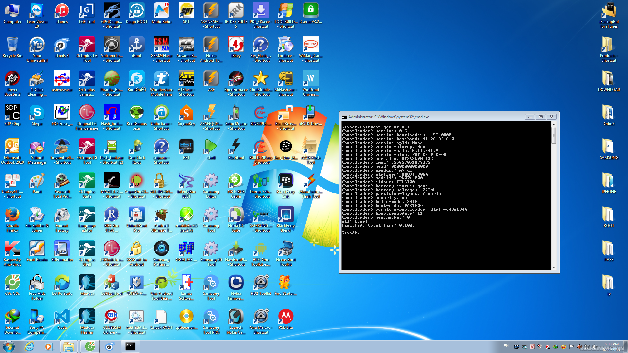Viewport: 628px width, 353px height.
Task: Open the Nexus Root Toolkit icon
Action: click(286, 253)
